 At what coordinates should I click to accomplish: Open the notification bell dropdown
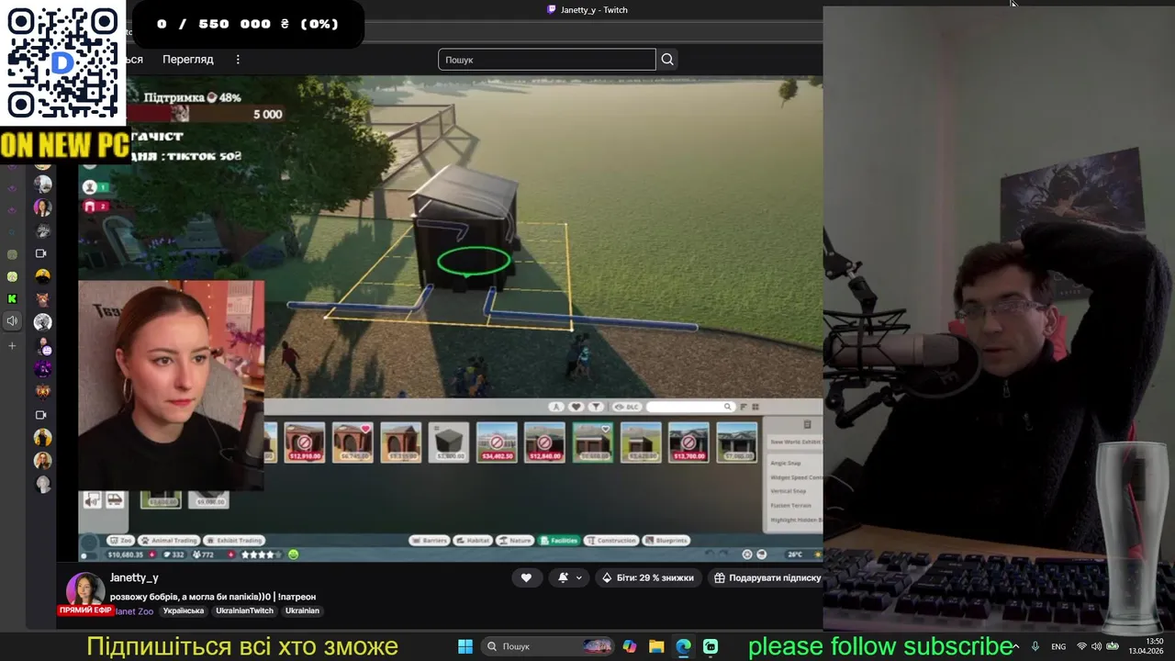click(x=568, y=577)
